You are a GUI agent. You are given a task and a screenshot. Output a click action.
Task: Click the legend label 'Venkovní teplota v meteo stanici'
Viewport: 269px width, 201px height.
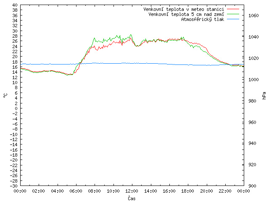click(184, 9)
